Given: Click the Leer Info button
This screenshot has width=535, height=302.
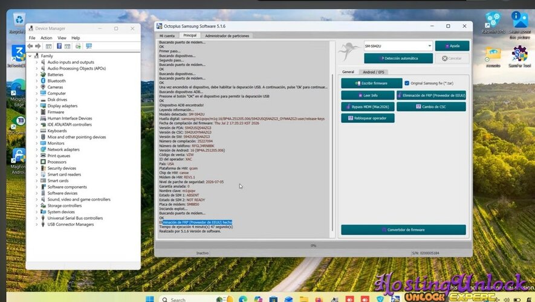Looking at the screenshot, I should (x=368, y=95).
